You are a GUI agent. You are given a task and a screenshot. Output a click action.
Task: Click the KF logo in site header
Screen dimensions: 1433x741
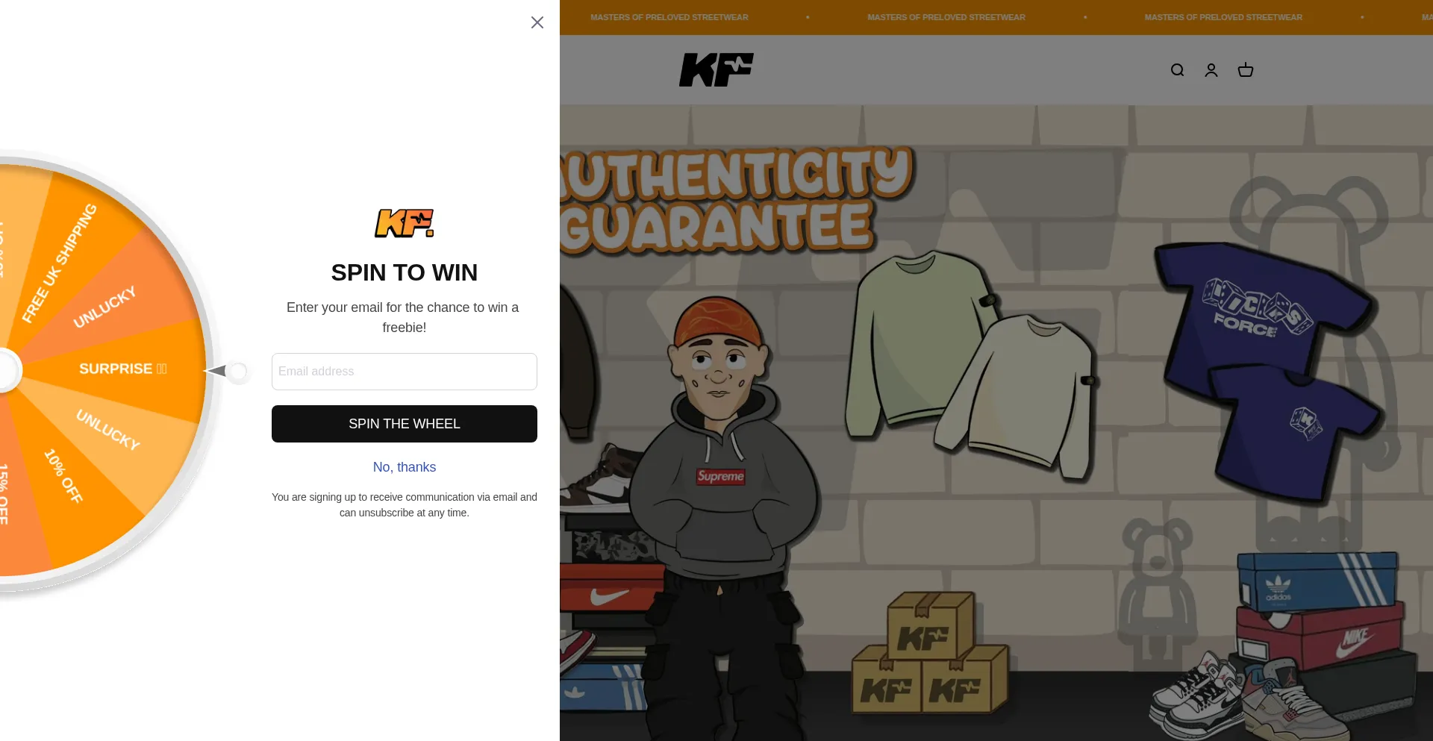coord(716,69)
